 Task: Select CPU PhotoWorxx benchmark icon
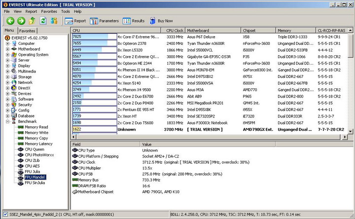(x=21, y=155)
